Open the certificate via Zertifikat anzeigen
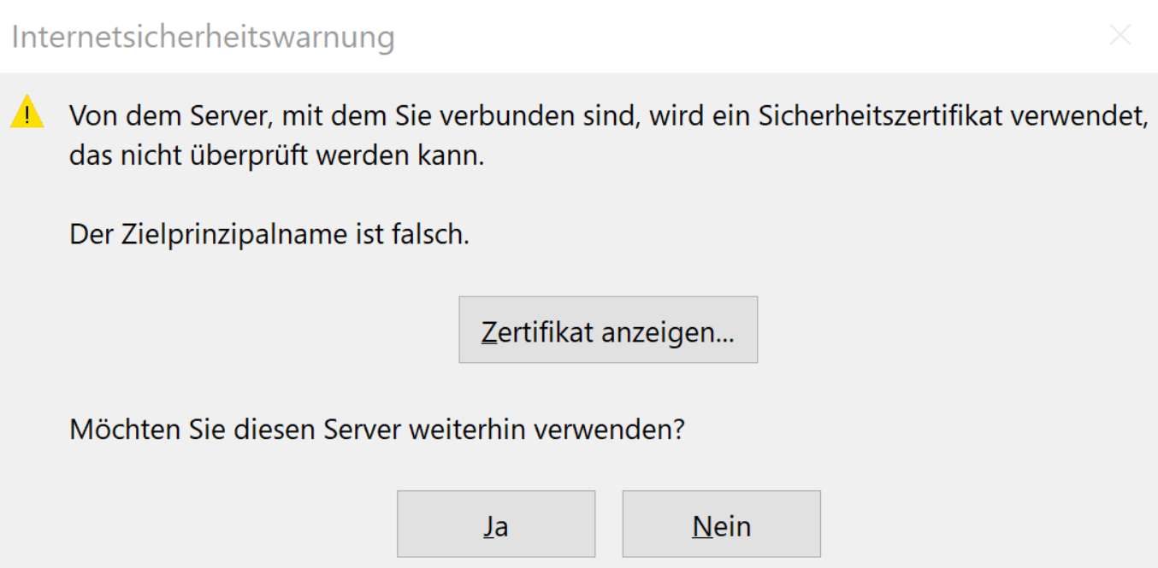1158x568 pixels. point(608,331)
